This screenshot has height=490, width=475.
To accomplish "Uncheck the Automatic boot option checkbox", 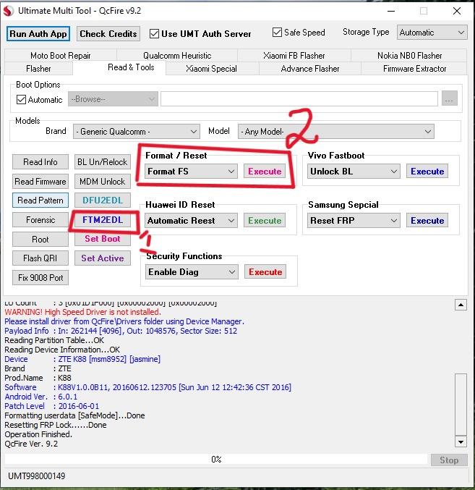I will click(21, 99).
